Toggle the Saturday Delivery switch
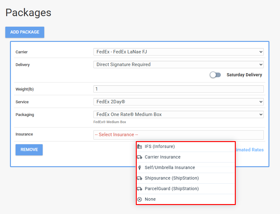This screenshot has height=214, width=280. click(x=215, y=75)
